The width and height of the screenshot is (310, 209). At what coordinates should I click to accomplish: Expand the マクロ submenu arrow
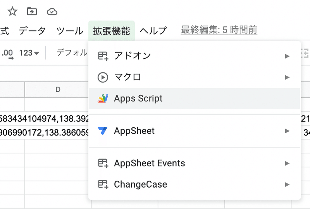click(x=287, y=77)
